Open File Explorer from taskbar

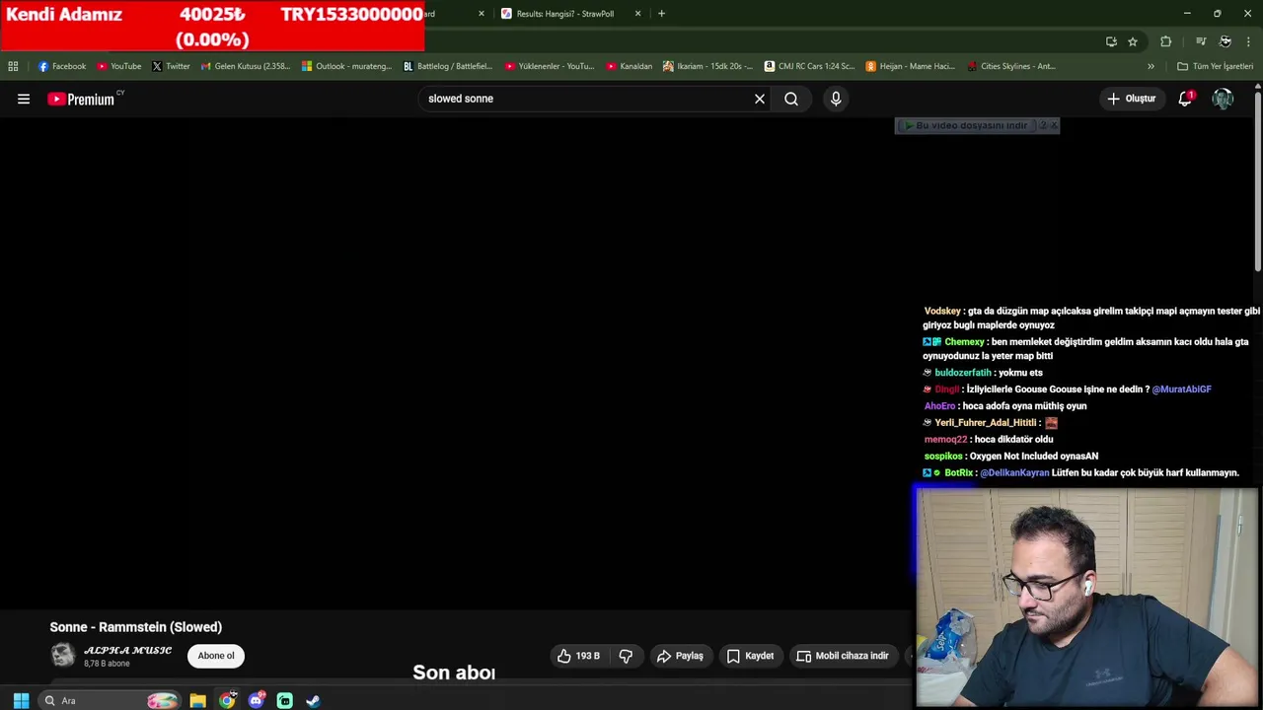198,700
